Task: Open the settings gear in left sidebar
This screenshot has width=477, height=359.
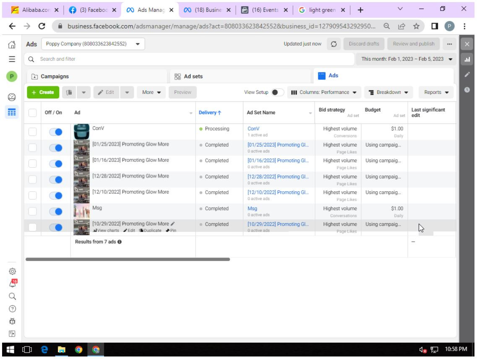Action: 12,271
